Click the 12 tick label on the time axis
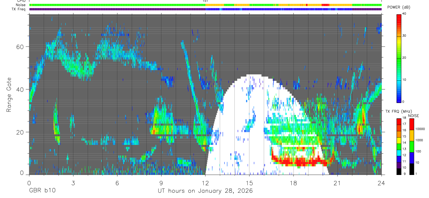The height and width of the screenshot is (198, 429). click(x=205, y=183)
